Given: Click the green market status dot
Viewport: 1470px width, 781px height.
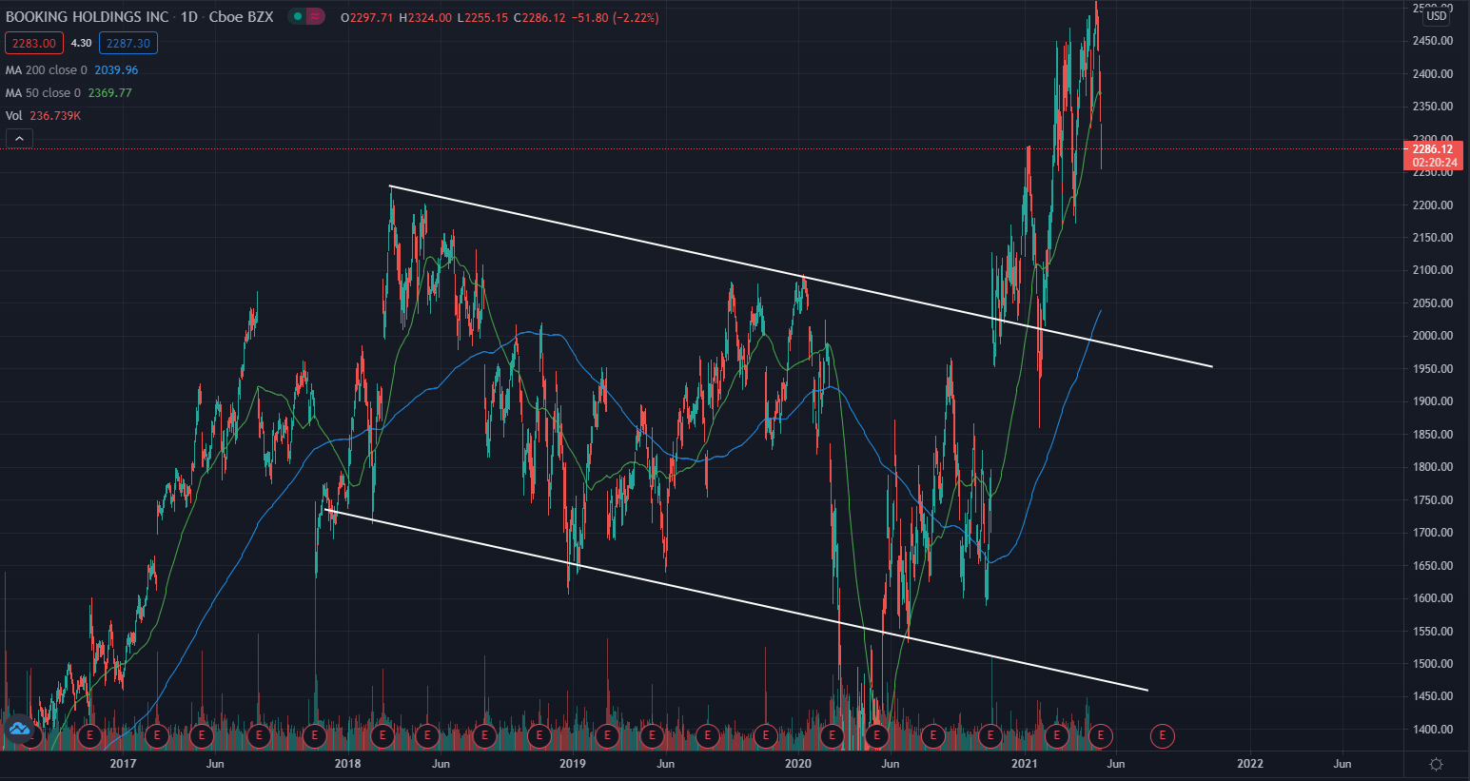Looking at the screenshot, I should pos(298,17).
